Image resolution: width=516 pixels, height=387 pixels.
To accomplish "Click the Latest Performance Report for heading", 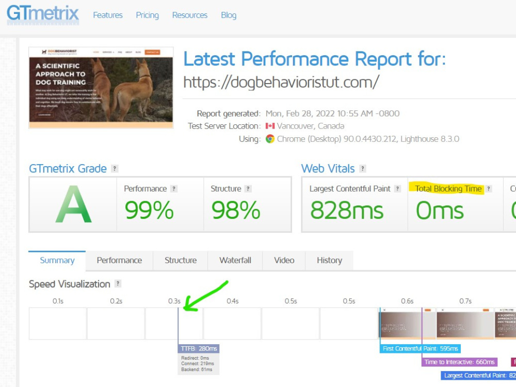I will click(314, 59).
